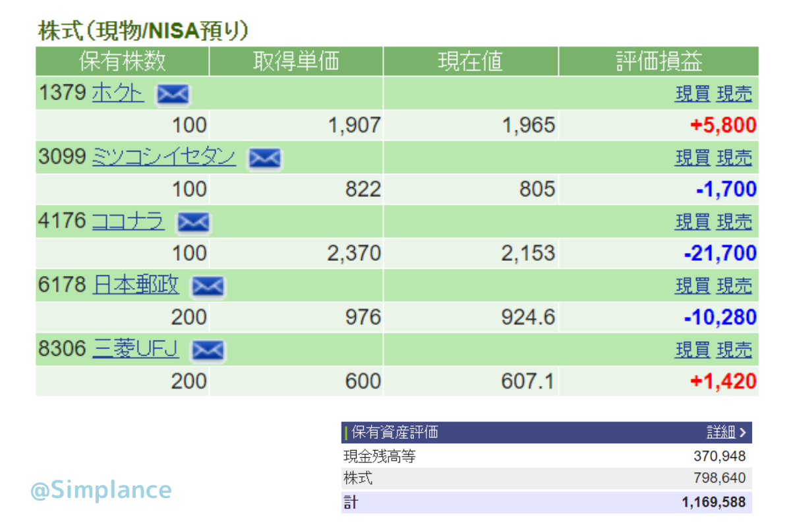791x527 pixels.
Task: Click 現買 for ホクト
Action: pyautogui.click(x=692, y=94)
